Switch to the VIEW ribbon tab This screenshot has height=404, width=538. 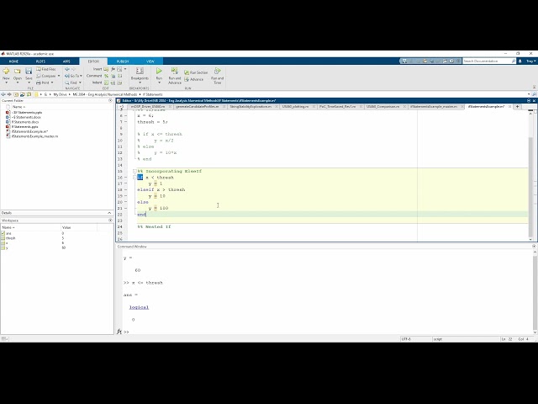tap(150, 61)
